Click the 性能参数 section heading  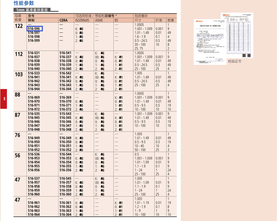[x=24, y=3]
